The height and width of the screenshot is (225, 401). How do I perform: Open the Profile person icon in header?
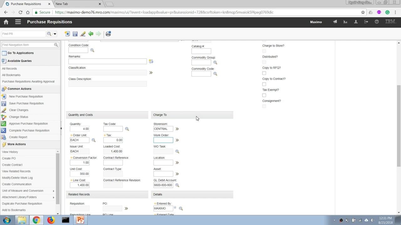(x=356, y=22)
